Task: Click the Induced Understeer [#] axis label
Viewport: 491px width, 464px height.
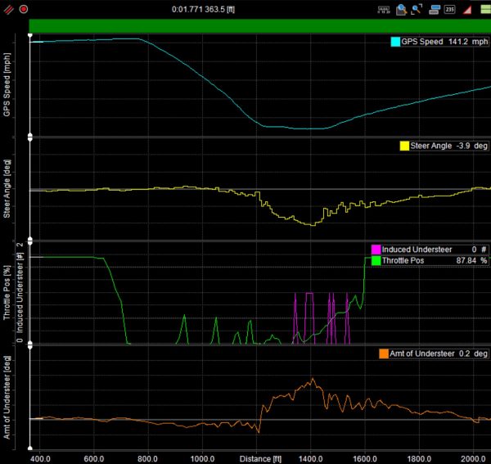Action: pyautogui.click(x=20, y=293)
